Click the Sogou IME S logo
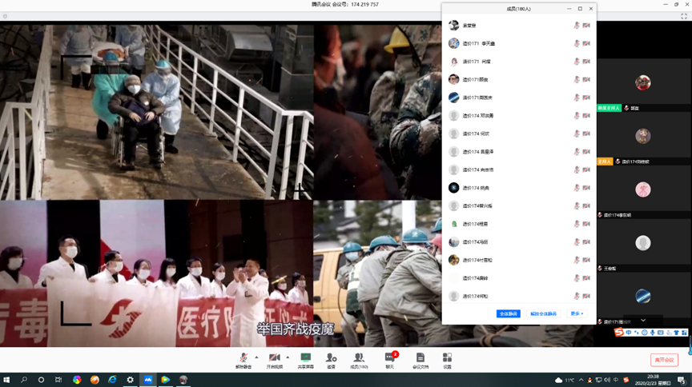Image resolution: width=692 pixels, height=387 pixels. pos(619,333)
